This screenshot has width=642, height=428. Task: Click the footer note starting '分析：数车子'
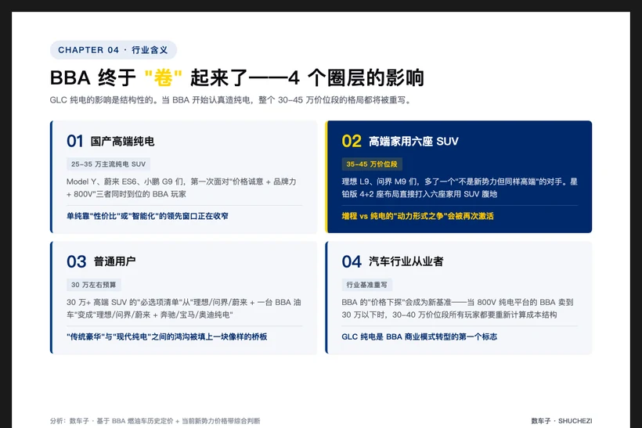155,421
